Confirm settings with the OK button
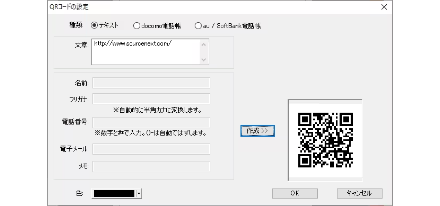The width and height of the screenshot is (440, 206). [295, 193]
